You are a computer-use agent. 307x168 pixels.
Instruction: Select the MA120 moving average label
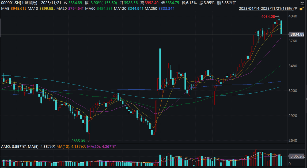[x=127, y=9]
